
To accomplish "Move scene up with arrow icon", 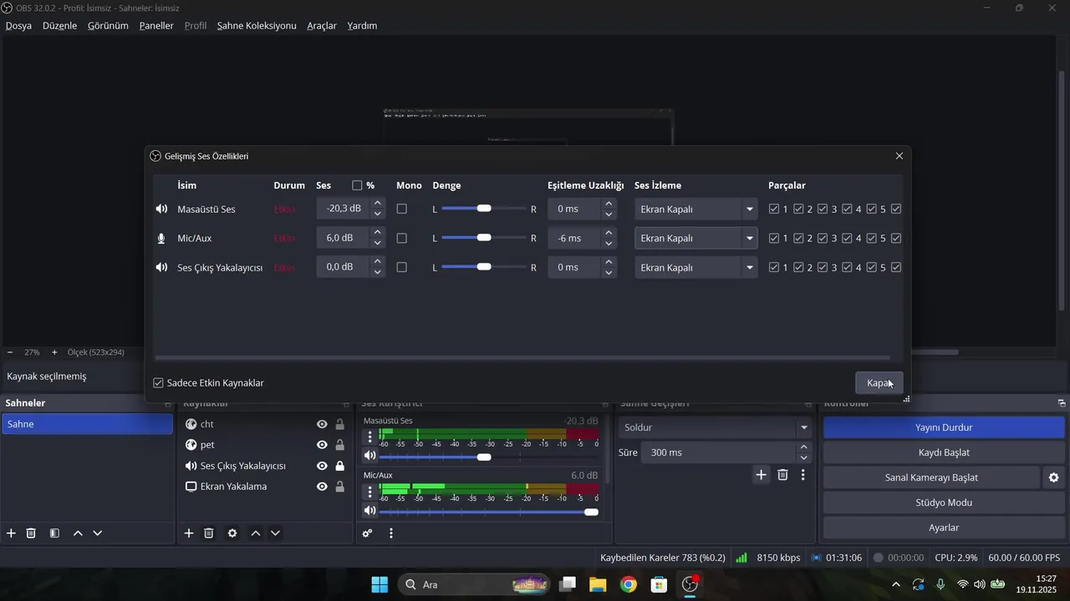I will click(x=78, y=533).
